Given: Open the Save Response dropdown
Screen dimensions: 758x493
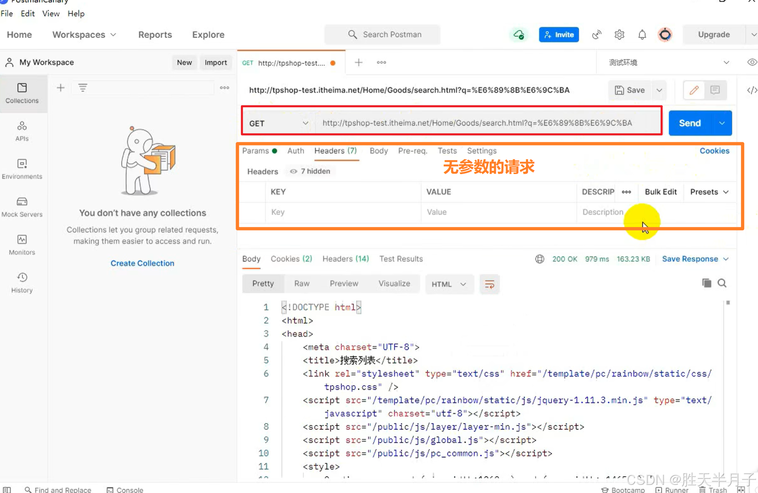Looking at the screenshot, I should pos(695,259).
